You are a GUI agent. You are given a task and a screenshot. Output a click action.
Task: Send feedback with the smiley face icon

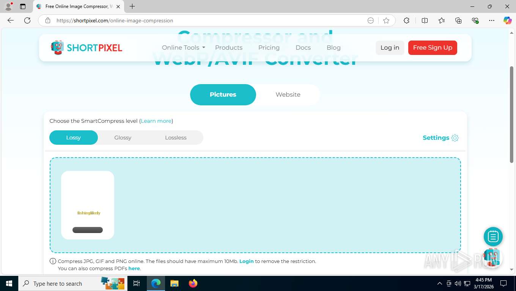(371, 20)
